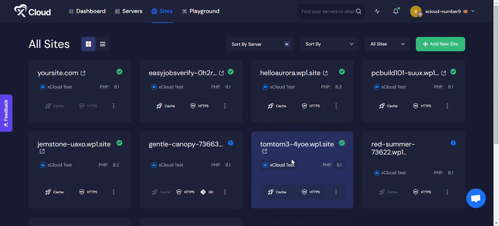Screen dimensions: 499x226
Task: Open external link for pcbuild101-suux site
Action: (444, 73)
